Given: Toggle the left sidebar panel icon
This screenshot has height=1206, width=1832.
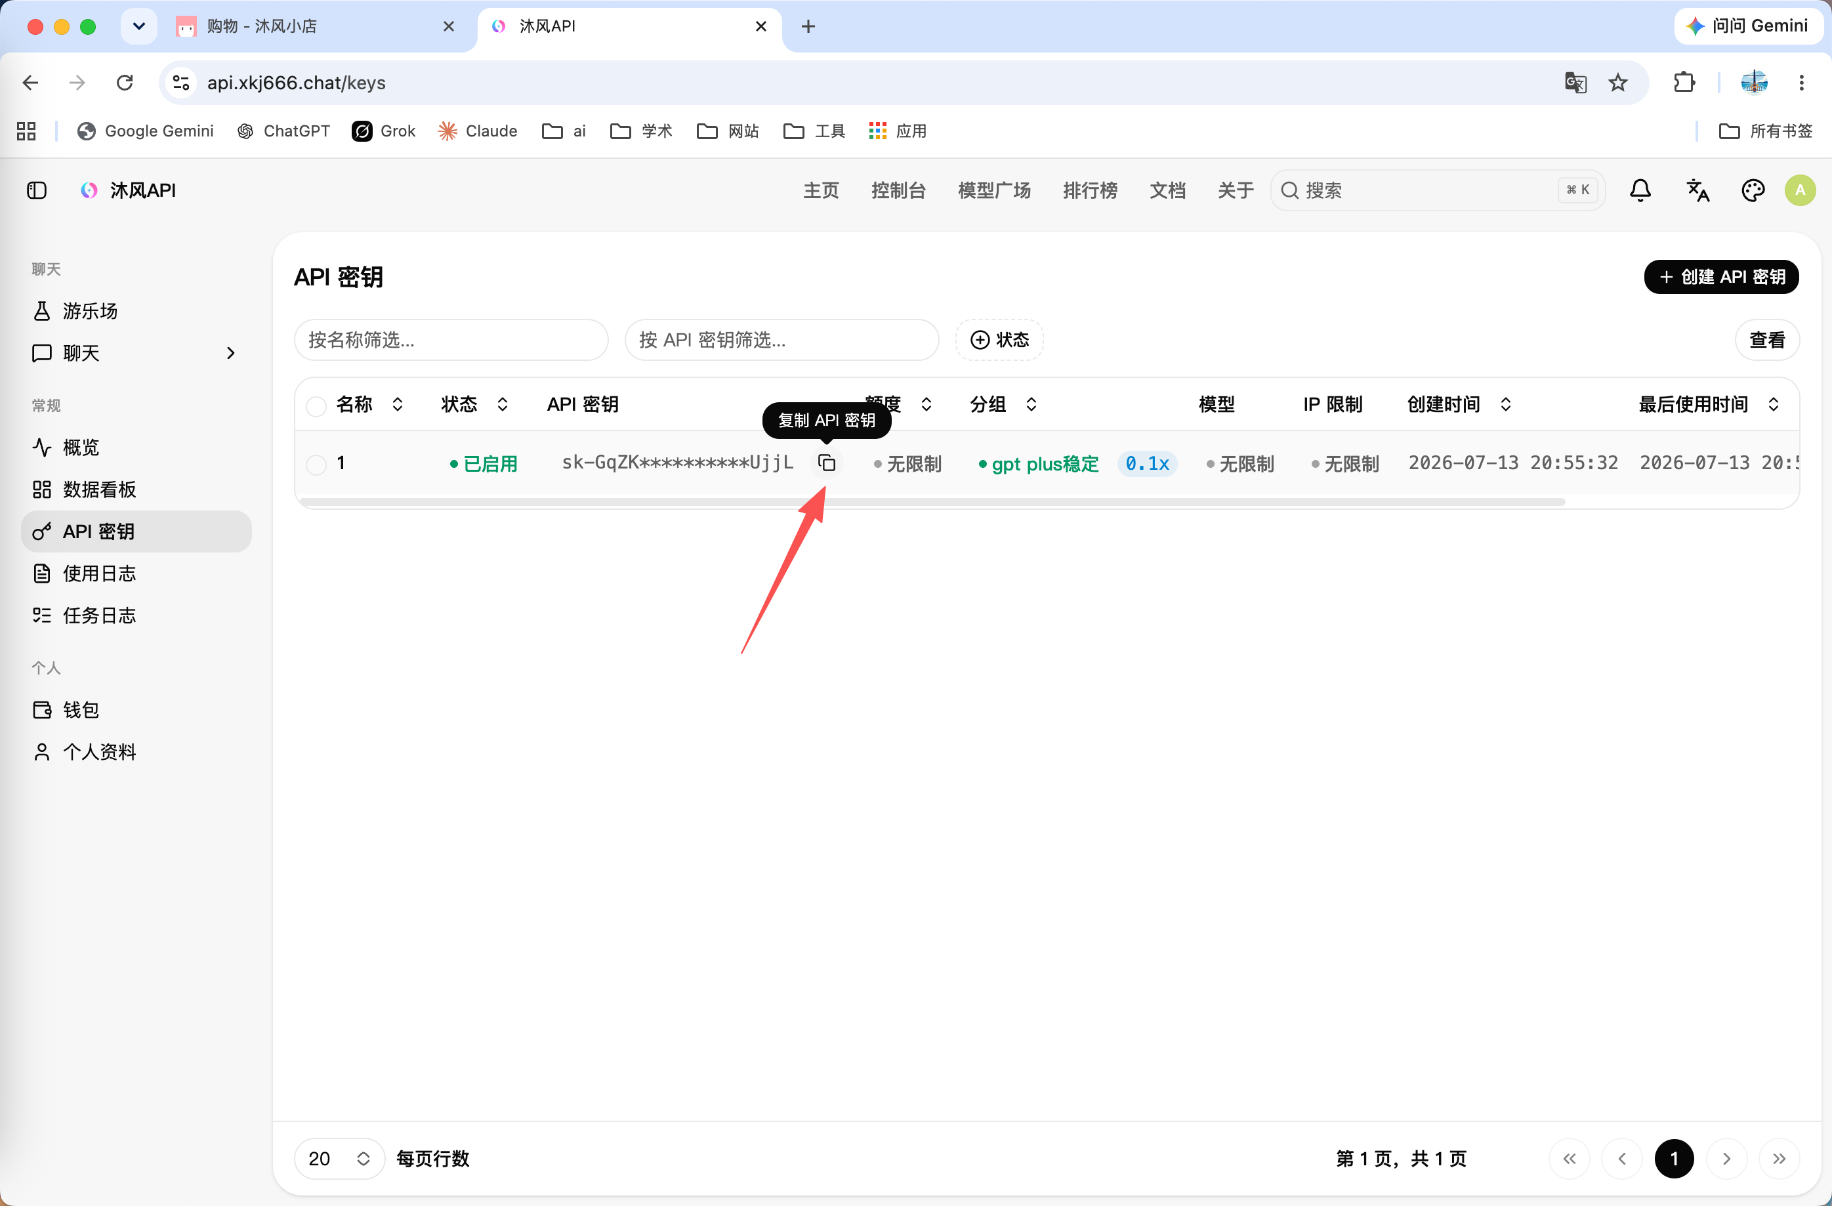Looking at the screenshot, I should 36,190.
